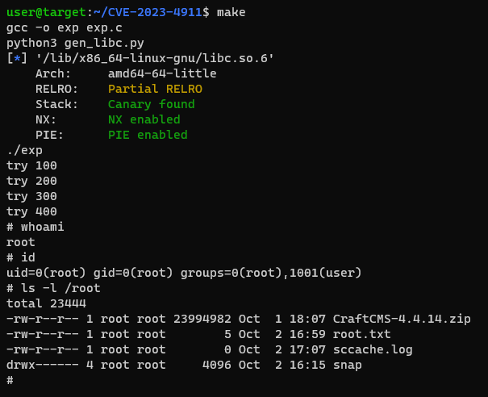Viewport: 488px width, 397px height.
Task: Click the 'snap' directory name
Action: coord(348,365)
